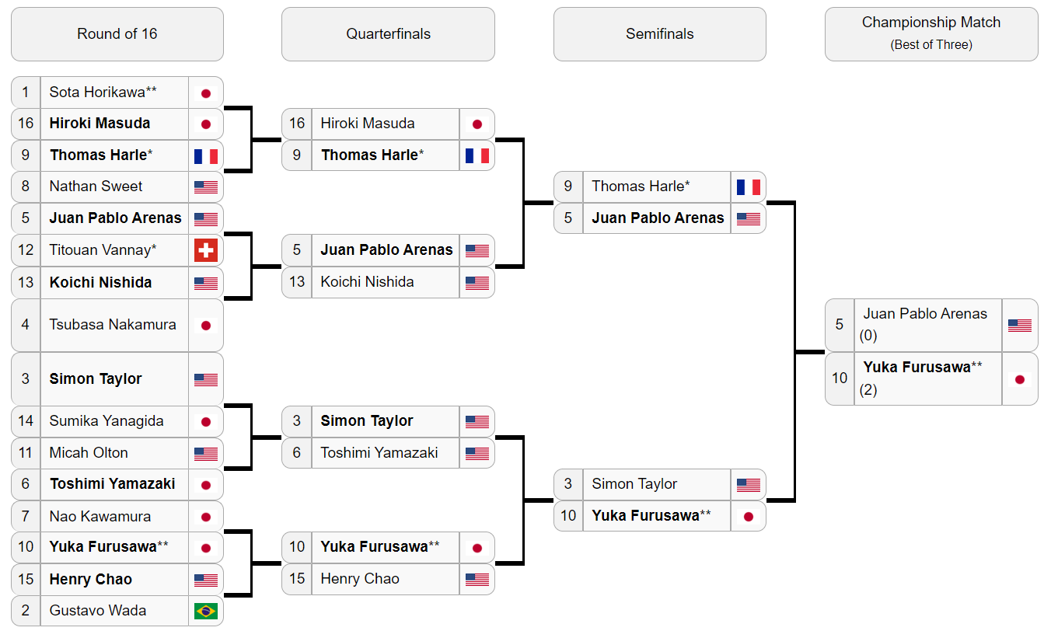Click the Swiss flag beside Titouan Vannay
Image resolution: width=1044 pixels, height=631 pixels.
[x=206, y=250]
